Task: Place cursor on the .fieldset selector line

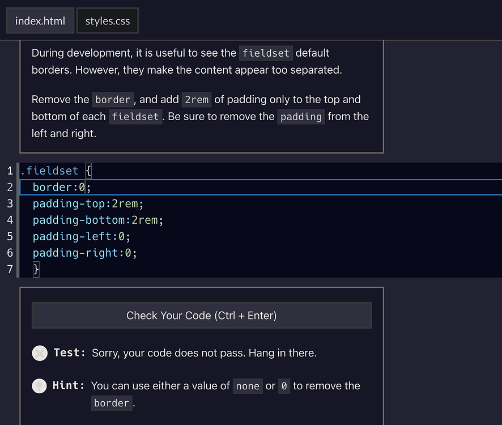Action: (52, 171)
